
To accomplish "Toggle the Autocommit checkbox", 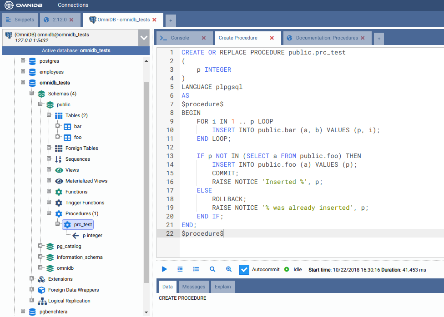I will coord(244,269).
